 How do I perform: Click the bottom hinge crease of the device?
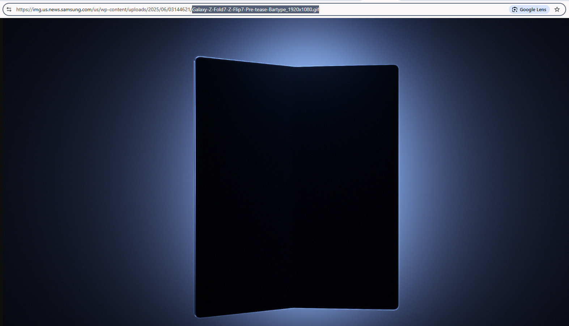pyautogui.click(x=294, y=308)
